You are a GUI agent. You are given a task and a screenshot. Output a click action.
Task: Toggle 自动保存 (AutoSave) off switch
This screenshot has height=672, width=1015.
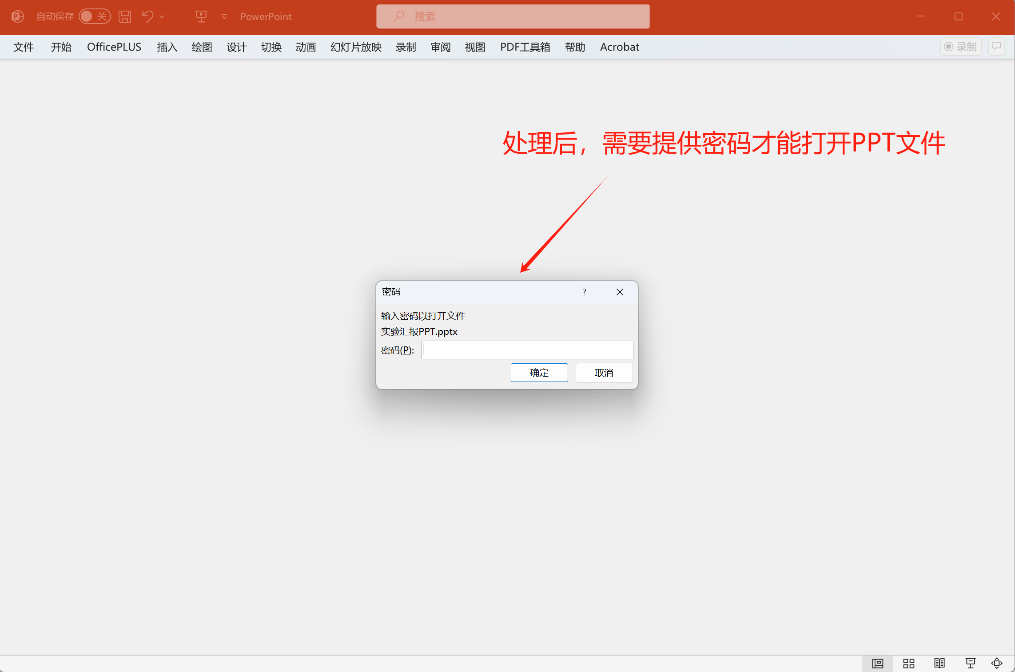coord(95,16)
